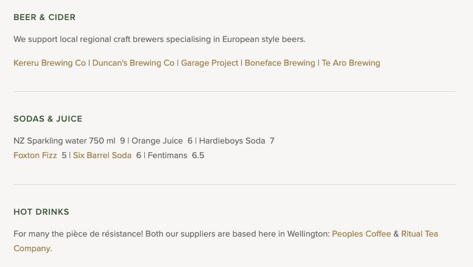This screenshot has height=267, width=473.
Task: Follow the Six Barrel Soda link
Action: (x=102, y=155)
